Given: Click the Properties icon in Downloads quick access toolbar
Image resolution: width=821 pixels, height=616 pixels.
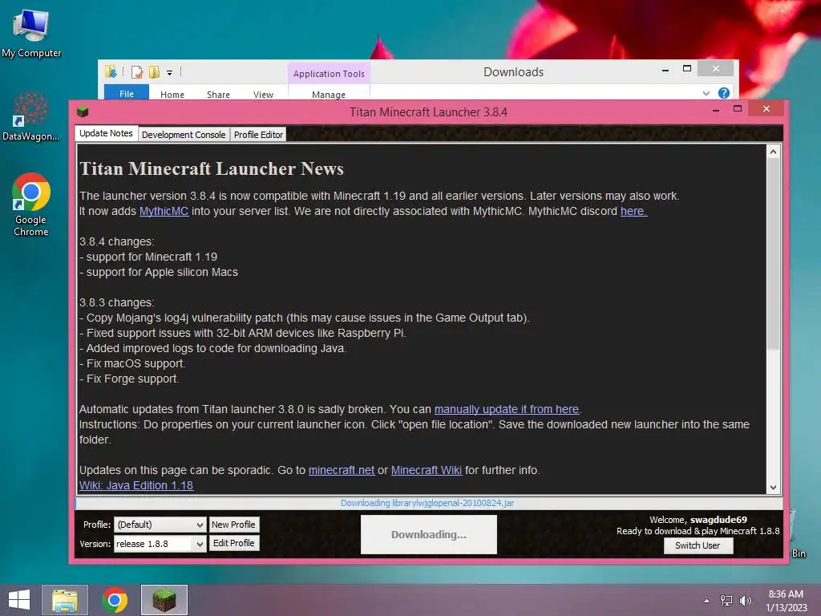Looking at the screenshot, I should click(x=137, y=71).
